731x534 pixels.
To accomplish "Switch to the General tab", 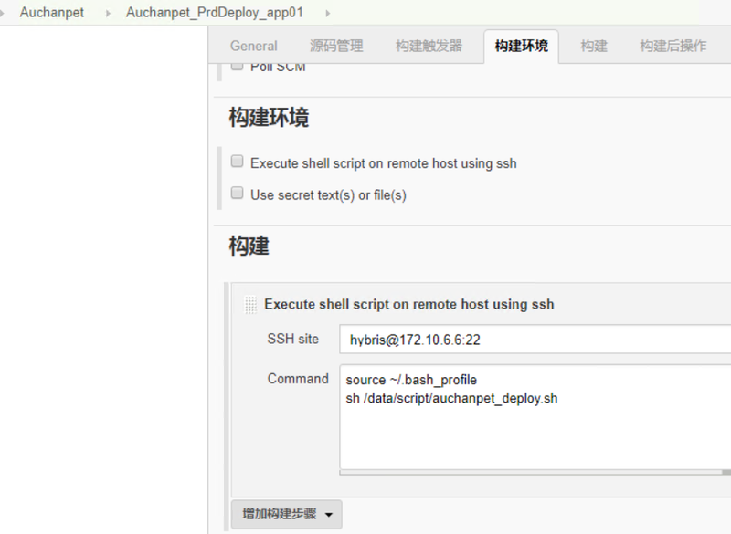I will (x=254, y=46).
